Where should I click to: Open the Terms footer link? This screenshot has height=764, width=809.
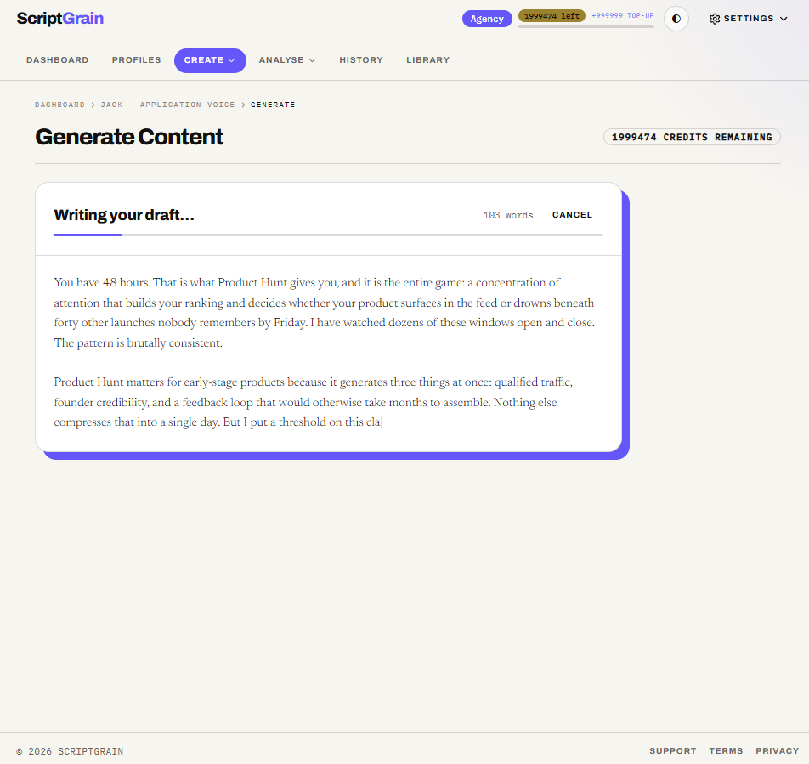tap(726, 750)
